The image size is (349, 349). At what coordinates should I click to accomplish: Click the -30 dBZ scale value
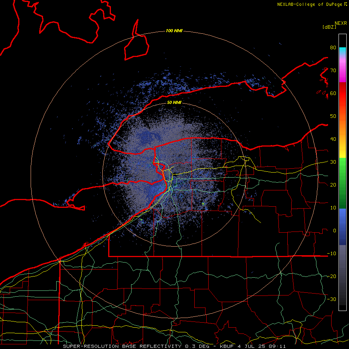click(332, 299)
